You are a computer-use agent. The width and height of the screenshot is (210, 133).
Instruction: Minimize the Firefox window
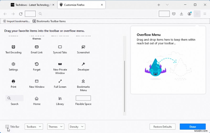pyautogui.click(x=185, y=5)
